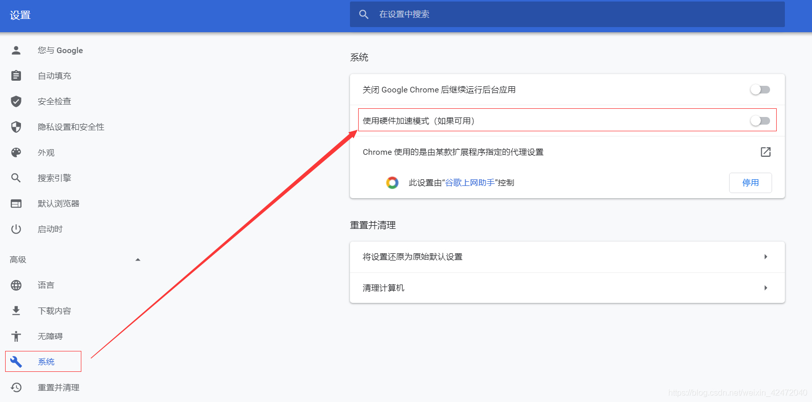Open 下载内容 settings
Viewport: 812px width, 402px height.
tap(54, 311)
